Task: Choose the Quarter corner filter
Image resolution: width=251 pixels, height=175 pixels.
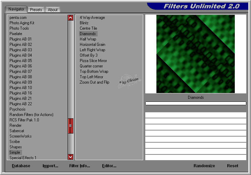Action: pos(91,66)
